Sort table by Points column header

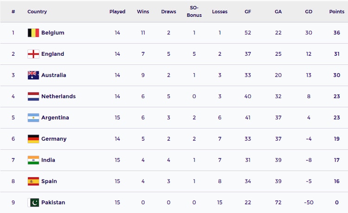click(x=337, y=12)
